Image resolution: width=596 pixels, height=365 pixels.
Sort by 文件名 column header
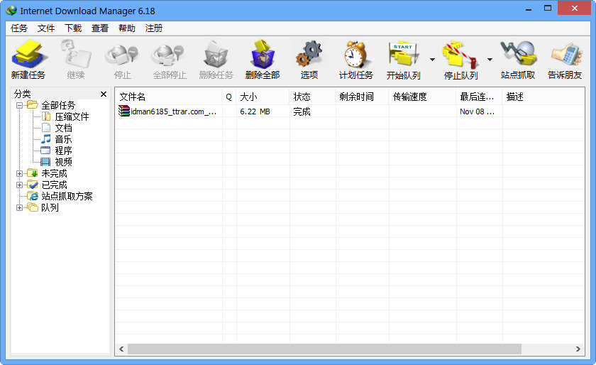coord(169,97)
